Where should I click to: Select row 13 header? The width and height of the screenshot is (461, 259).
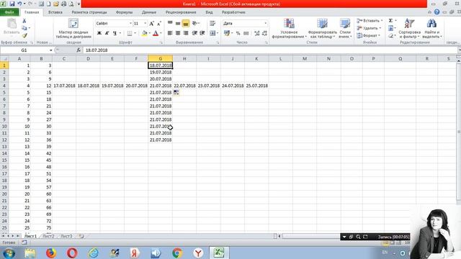tap(4, 147)
